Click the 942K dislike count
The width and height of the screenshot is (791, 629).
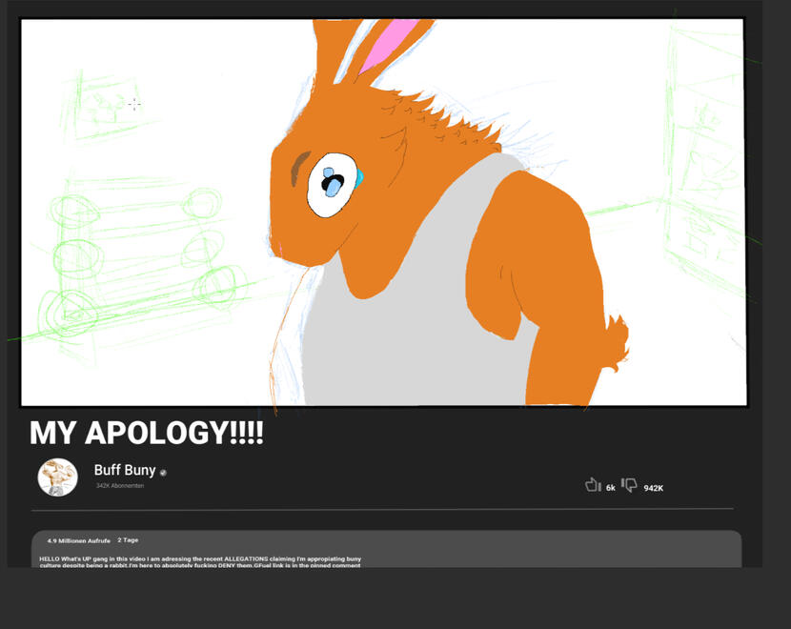tap(653, 488)
